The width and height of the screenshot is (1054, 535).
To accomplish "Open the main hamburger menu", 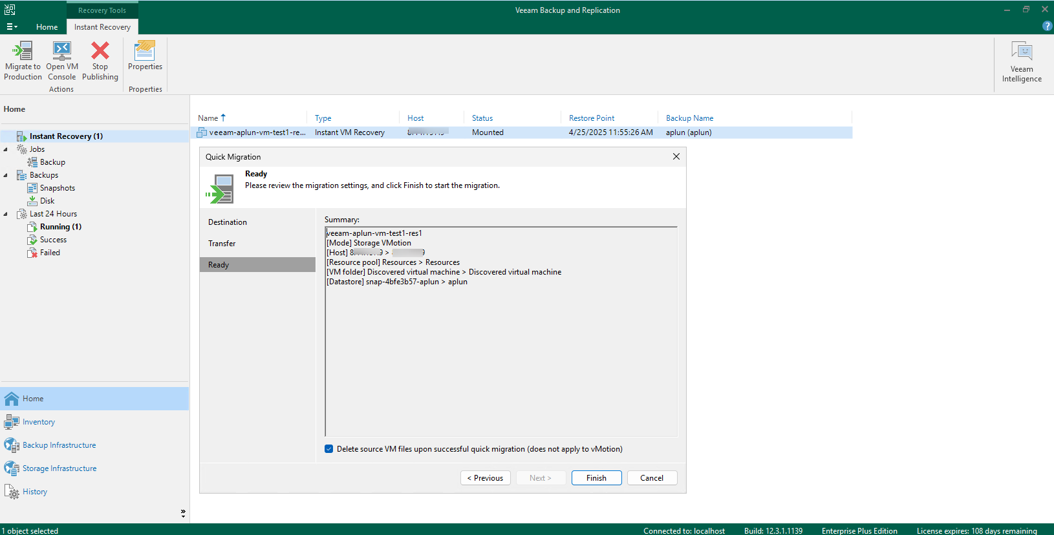I will 12,26.
